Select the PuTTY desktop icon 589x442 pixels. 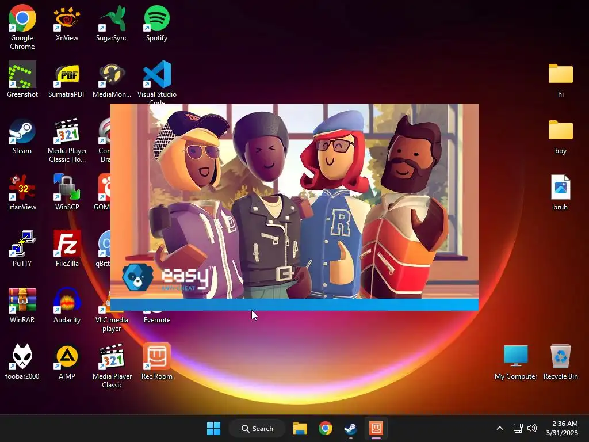pyautogui.click(x=22, y=249)
